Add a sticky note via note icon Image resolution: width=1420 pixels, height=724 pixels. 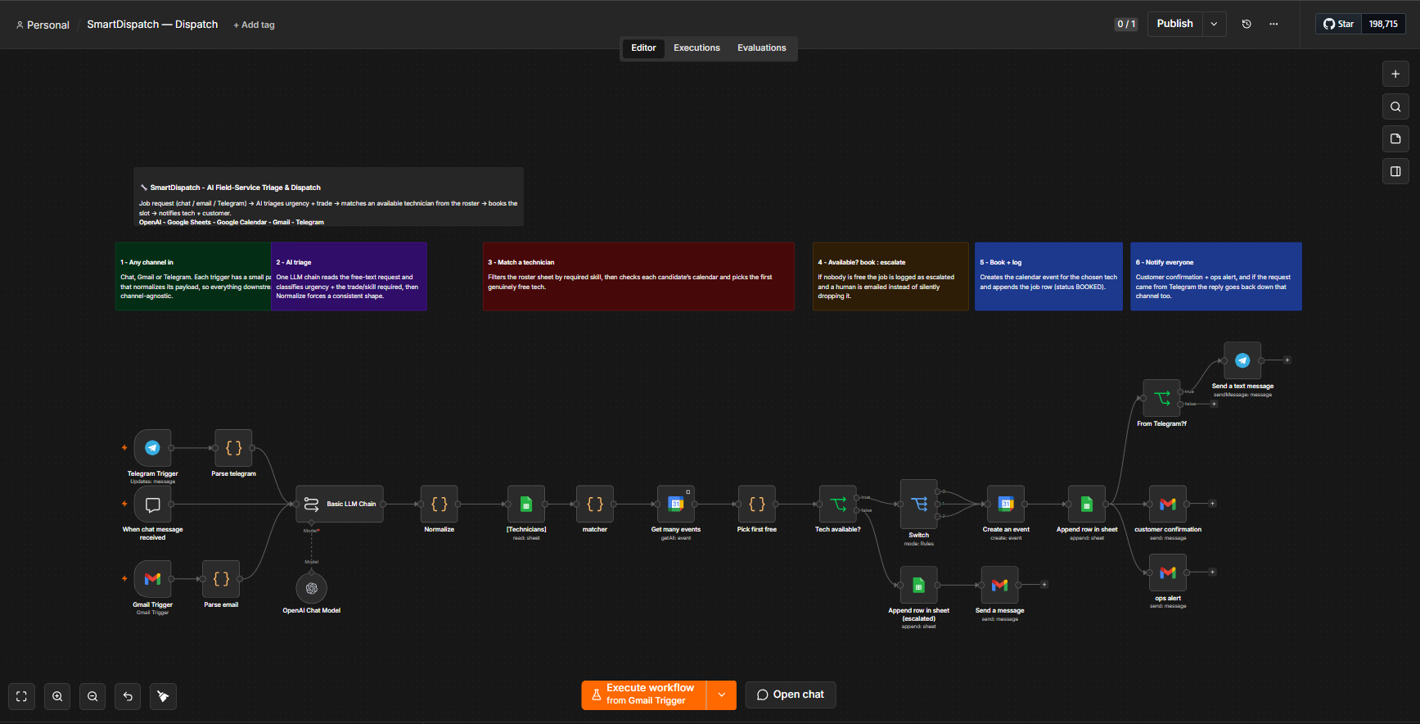pyautogui.click(x=1395, y=138)
